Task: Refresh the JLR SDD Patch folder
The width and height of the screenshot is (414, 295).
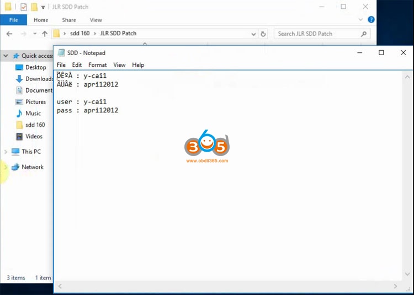Action: [263, 34]
